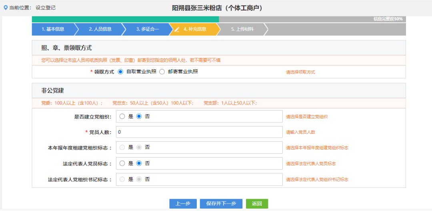Click the green completion progress bar
Viewport: 432px width, 211px height.
[x=125, y=19]
